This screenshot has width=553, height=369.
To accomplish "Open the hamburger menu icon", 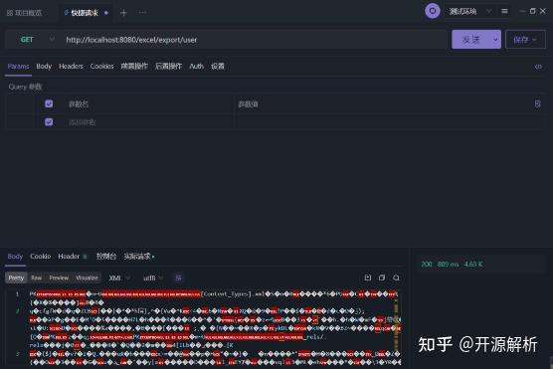I will point(504,11).
